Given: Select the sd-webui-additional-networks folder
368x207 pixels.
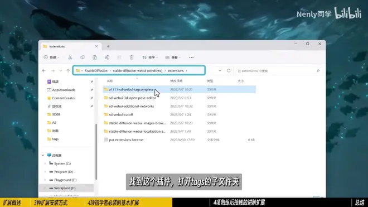Looking at the screenshot, I should [180, 106].
